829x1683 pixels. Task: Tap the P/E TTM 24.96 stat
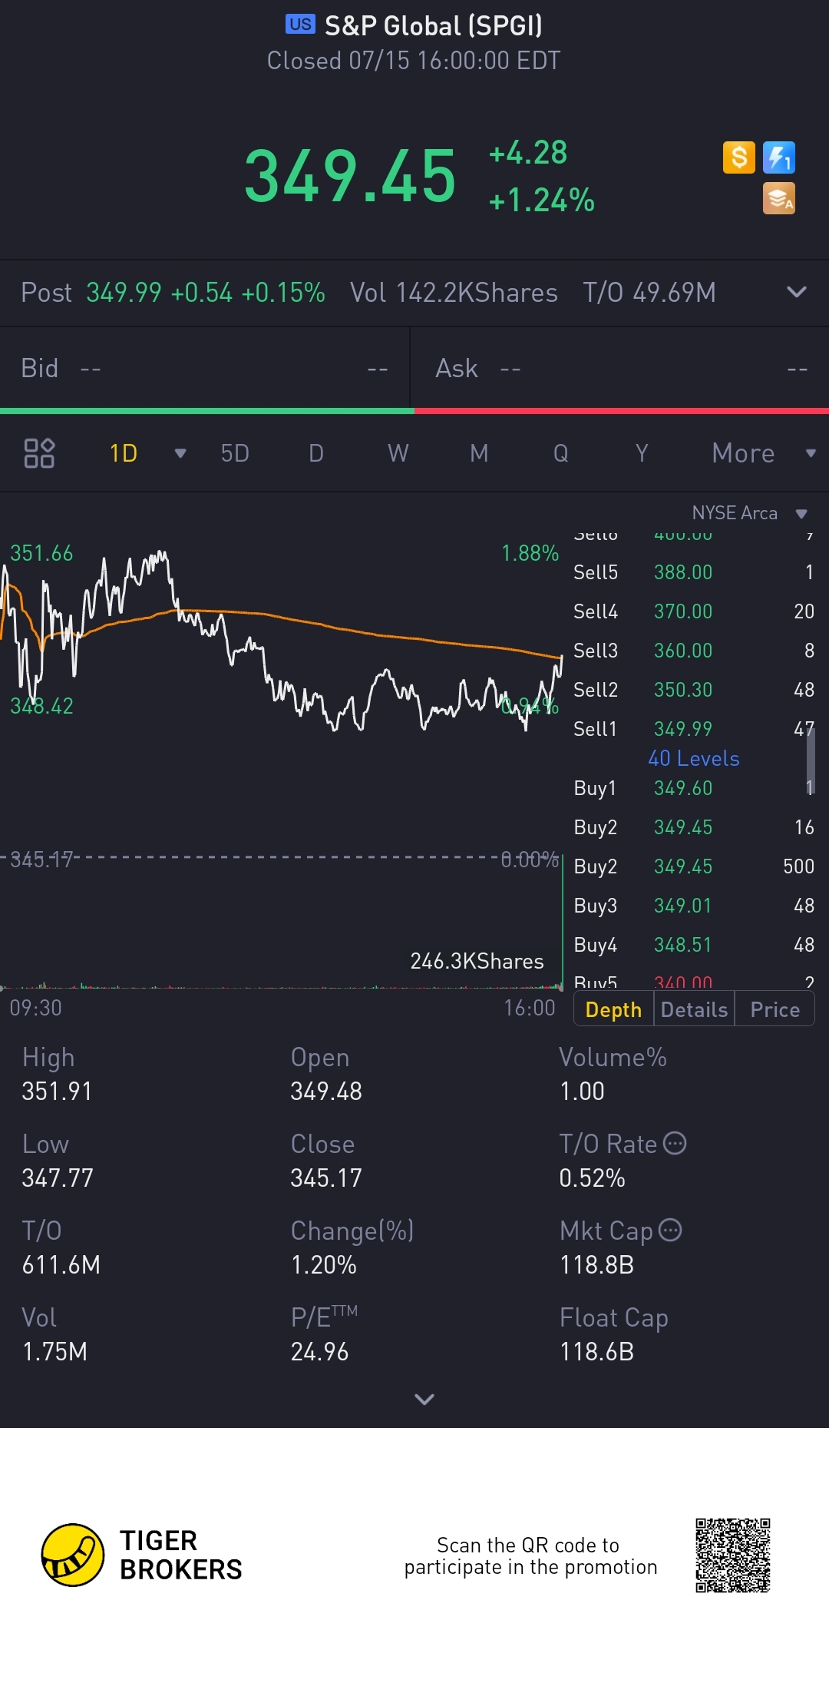(x=324, y=1334)
